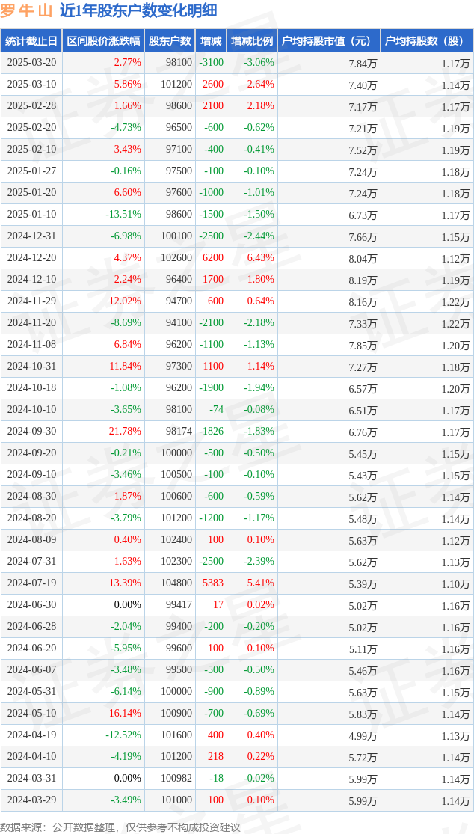The image size is (474, 834).
Task: Click the 近1年股东户数变化明细 heading text
Action: pyautogui.click(x=138, y=10)
